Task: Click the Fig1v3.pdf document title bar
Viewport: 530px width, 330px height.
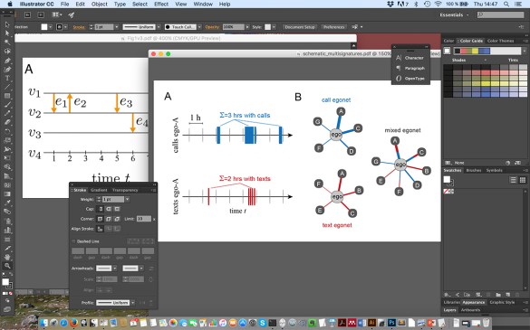Action: point(186,38)
